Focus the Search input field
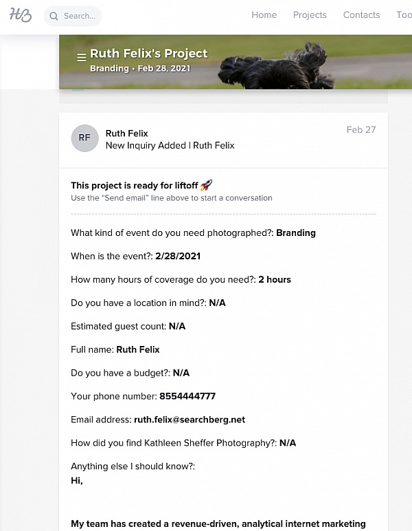 (x=73, y=16)
